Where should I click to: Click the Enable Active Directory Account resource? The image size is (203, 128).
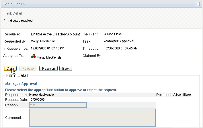(55, 34)
